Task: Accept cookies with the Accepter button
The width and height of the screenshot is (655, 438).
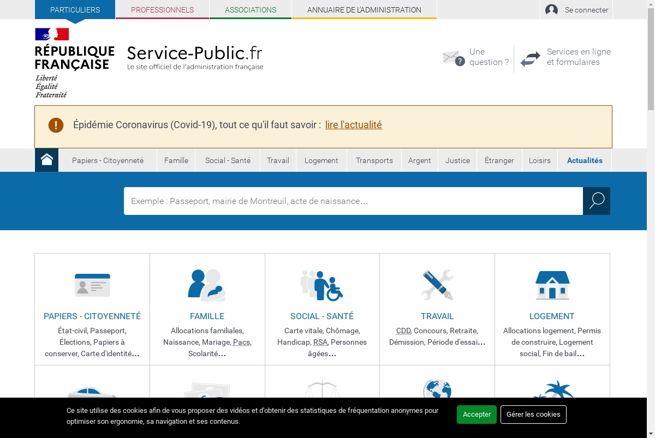Action: [x=477, y=415]
